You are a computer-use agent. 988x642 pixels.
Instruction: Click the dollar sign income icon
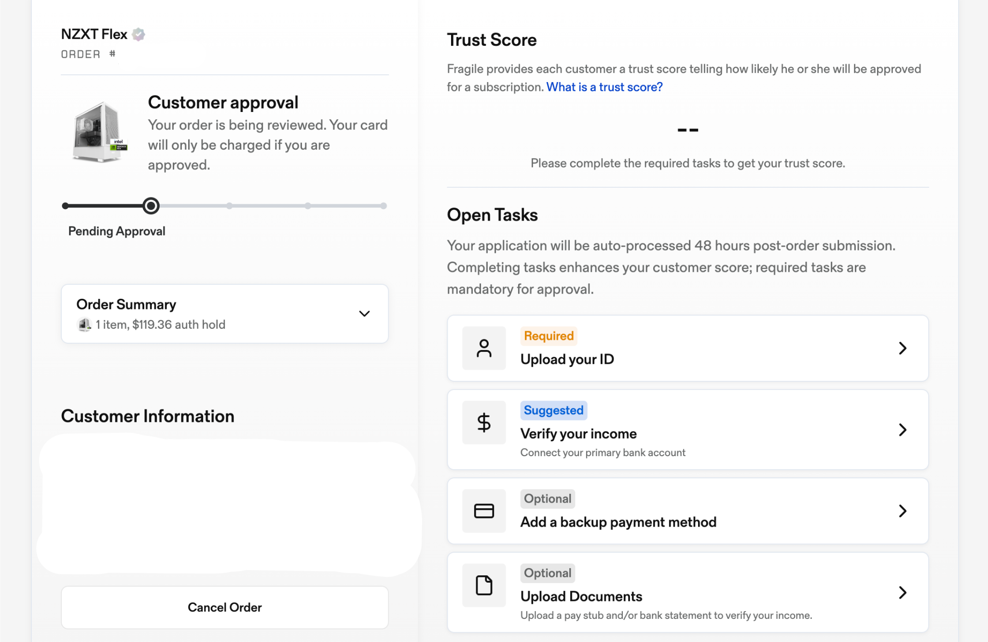484,422
